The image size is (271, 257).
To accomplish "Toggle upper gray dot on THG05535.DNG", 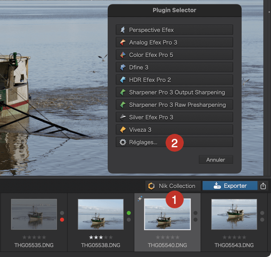I will tap(62, 213).
